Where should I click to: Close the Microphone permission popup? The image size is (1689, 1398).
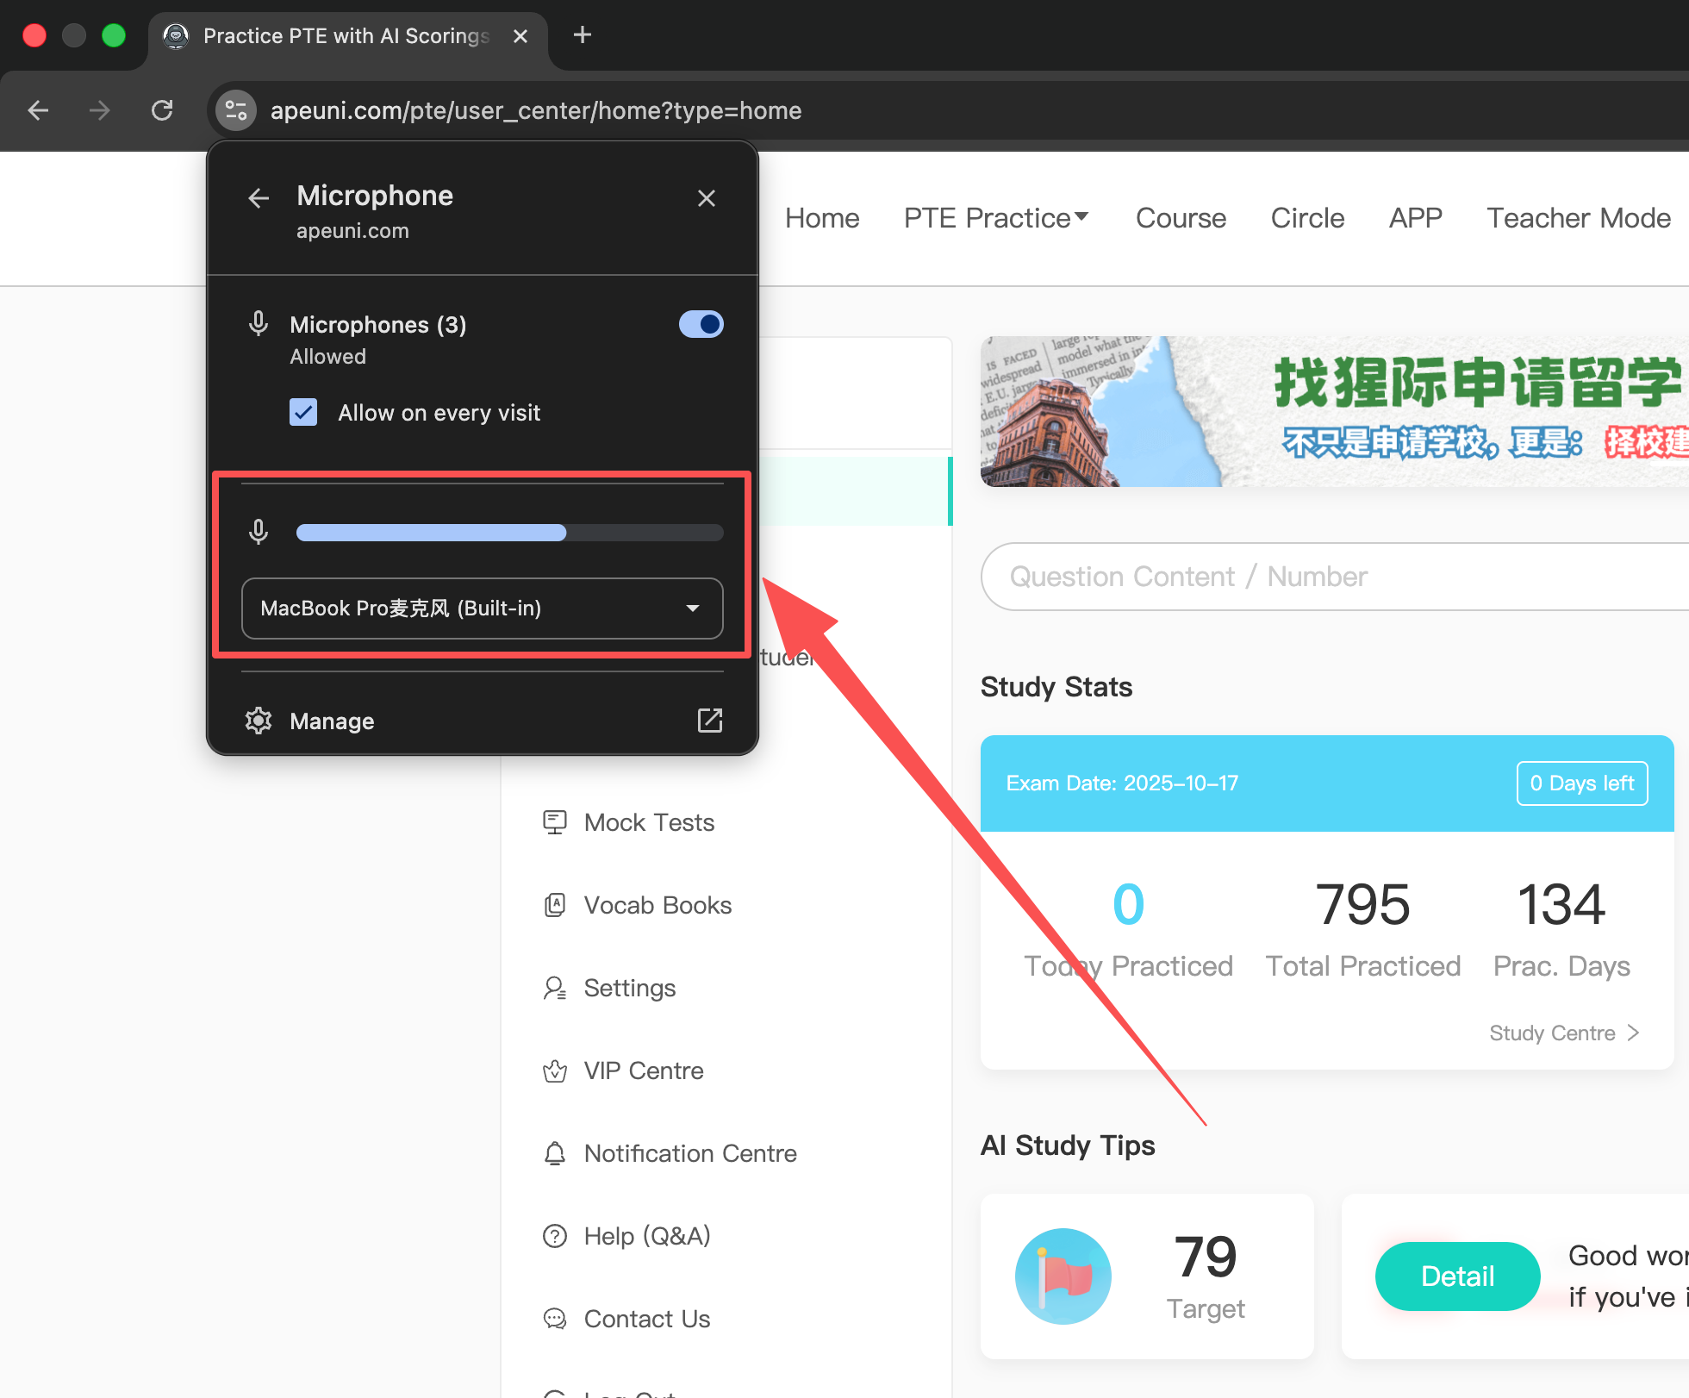(x=707, y=198)
